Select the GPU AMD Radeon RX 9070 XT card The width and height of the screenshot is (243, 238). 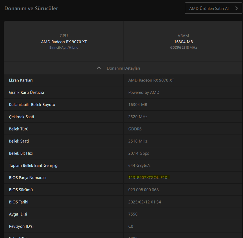coord(64,41)
